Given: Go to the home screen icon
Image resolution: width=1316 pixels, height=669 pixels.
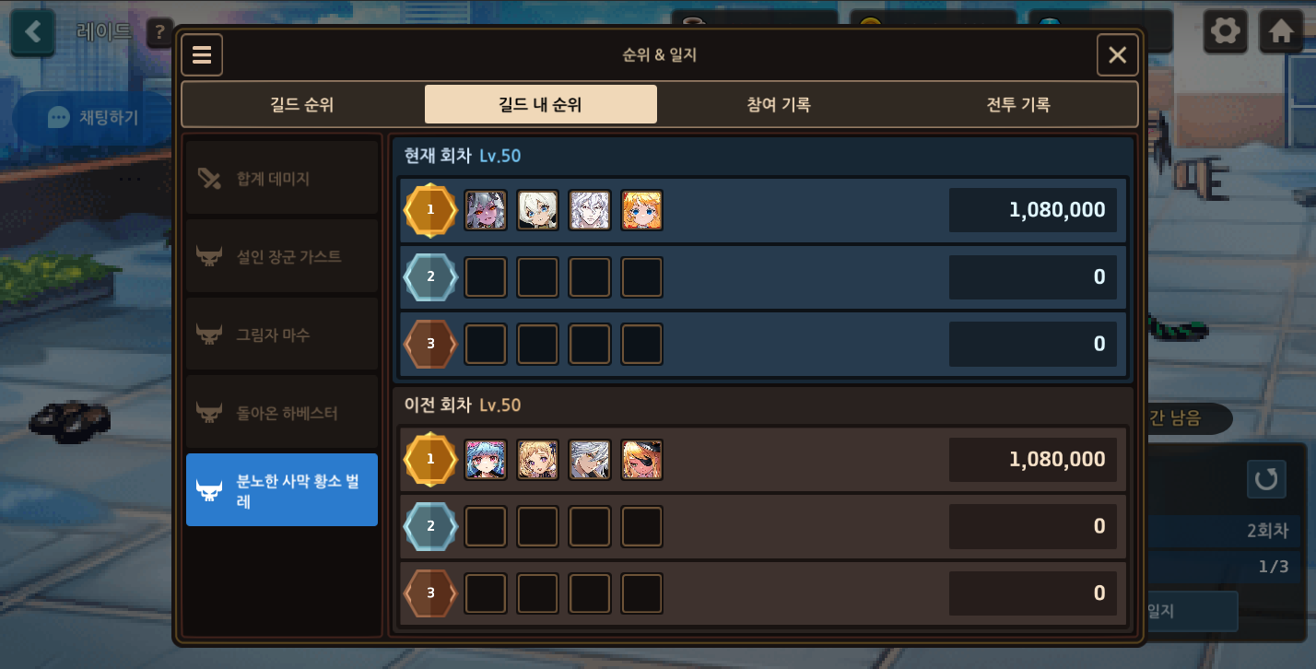Looking at the screenshot, I should click(x=1280, y=32).
